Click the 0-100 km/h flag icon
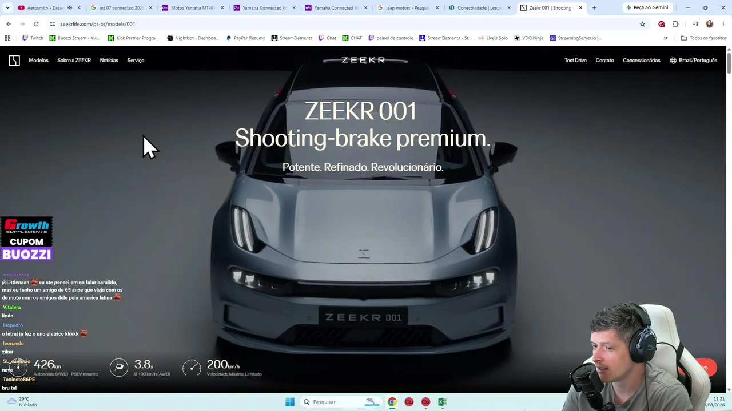Image resolution: width=732 pixels, height=411 pixels. click(119, 367)
